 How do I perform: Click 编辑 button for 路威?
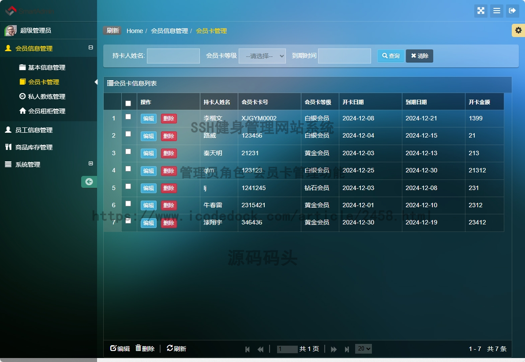pos(148,136)
